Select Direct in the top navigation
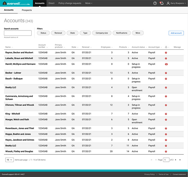The height and width of the screenshot is (177, 188). pyautogui.click(x=52, y=3)
